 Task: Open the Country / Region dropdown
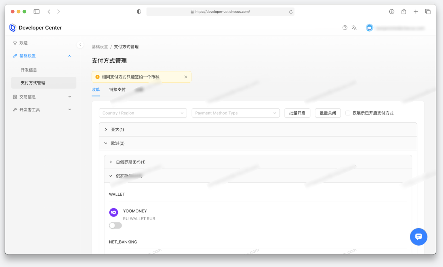[x=143, y=113]
